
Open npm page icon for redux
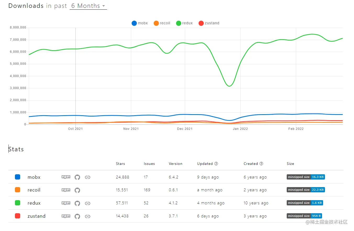[x=66, y=203]
